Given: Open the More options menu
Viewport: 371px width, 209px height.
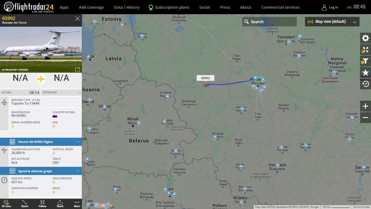Looking at the screenshot, I should pyautogui.click(x=77, y=204).
